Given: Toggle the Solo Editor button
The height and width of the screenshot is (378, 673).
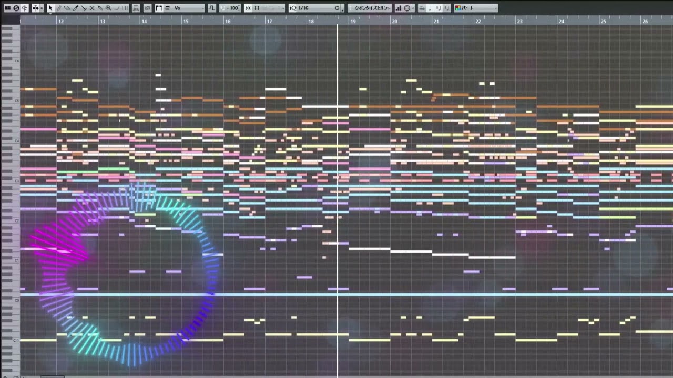Looking at the screenshot, I should click(x=16, y=8).
